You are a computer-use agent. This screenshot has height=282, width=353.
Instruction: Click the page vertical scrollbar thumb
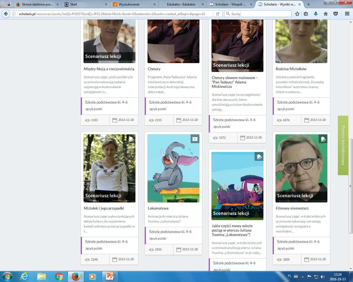click(x=351, y=186)
